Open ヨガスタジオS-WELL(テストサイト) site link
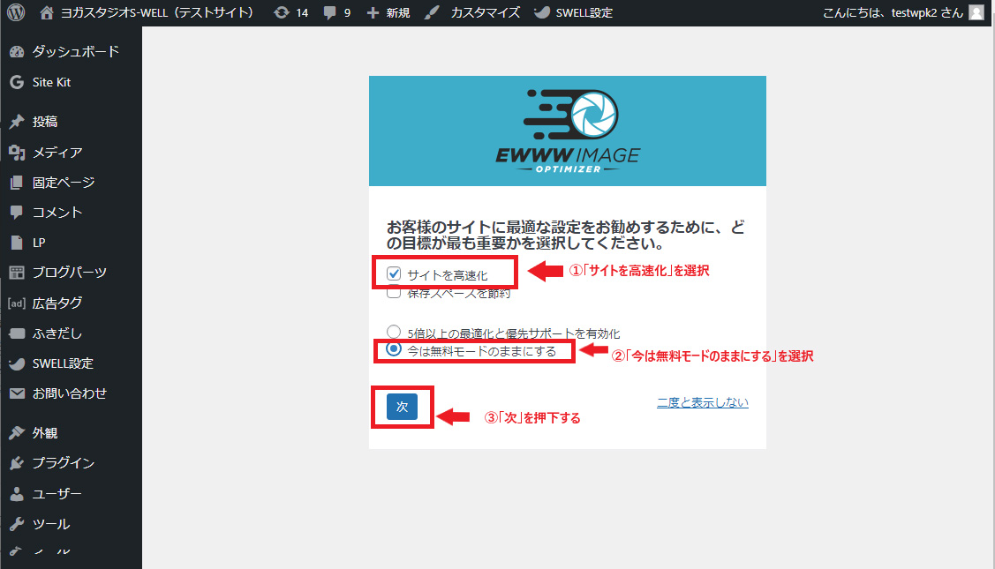995x569 pixels. tap(157, 12)
